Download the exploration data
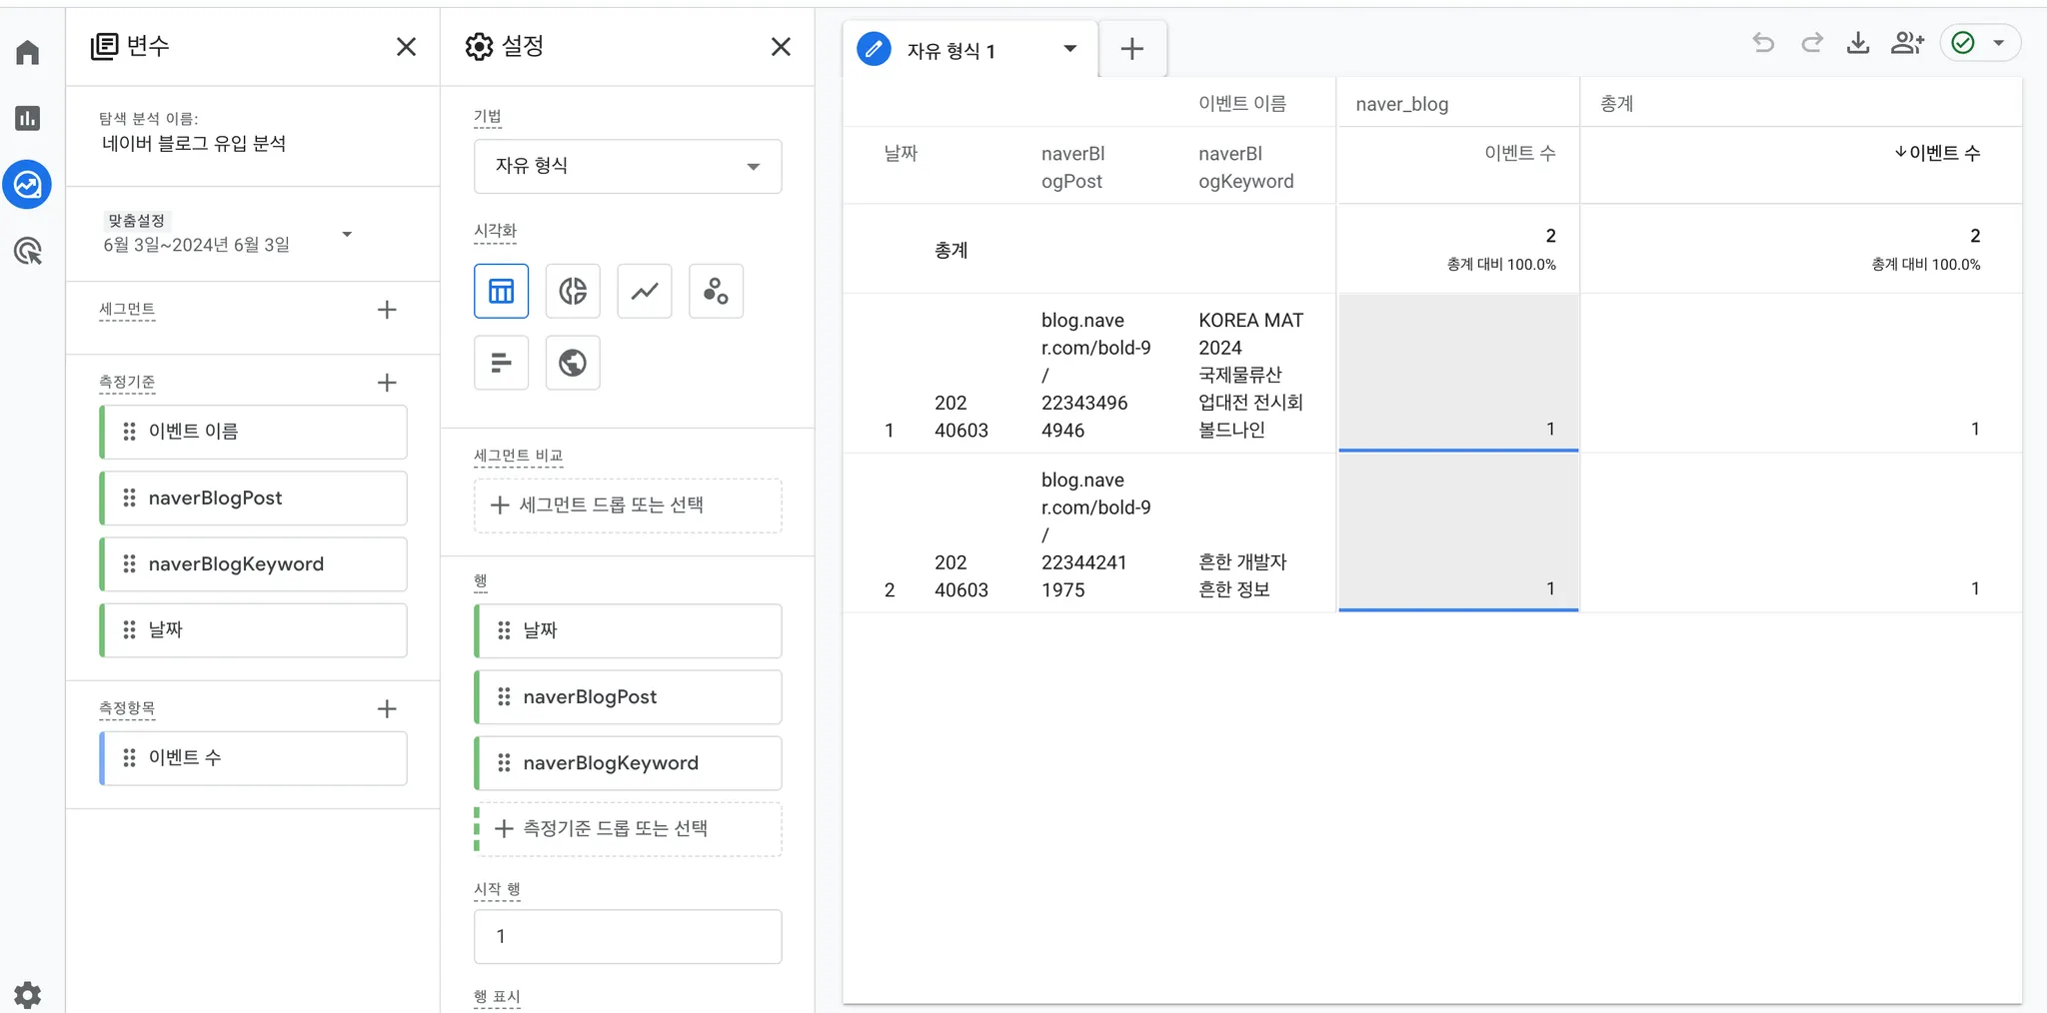2047x1013 pixels. coord(1858,43)
